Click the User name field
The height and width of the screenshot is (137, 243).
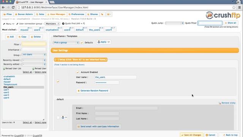pos(115,77)
